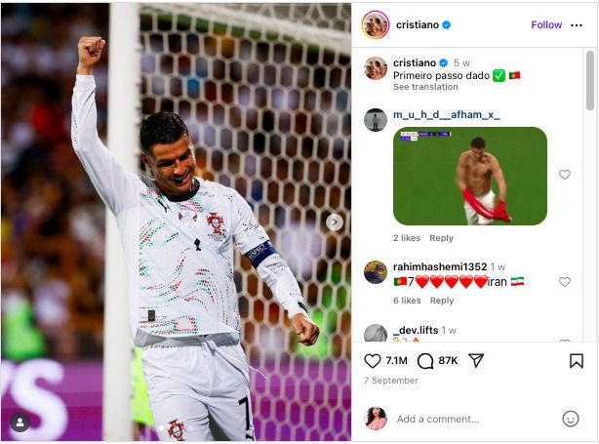
Task: Open the shirtless player GIF comment
Action: coord(470,177)
